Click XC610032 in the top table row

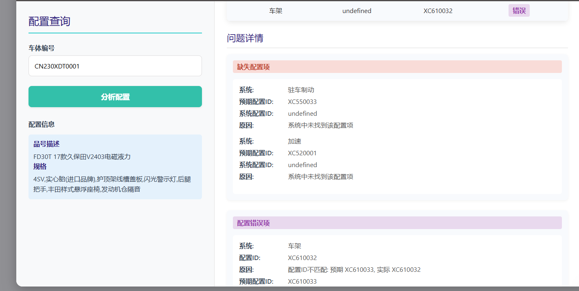click(438, 11)
